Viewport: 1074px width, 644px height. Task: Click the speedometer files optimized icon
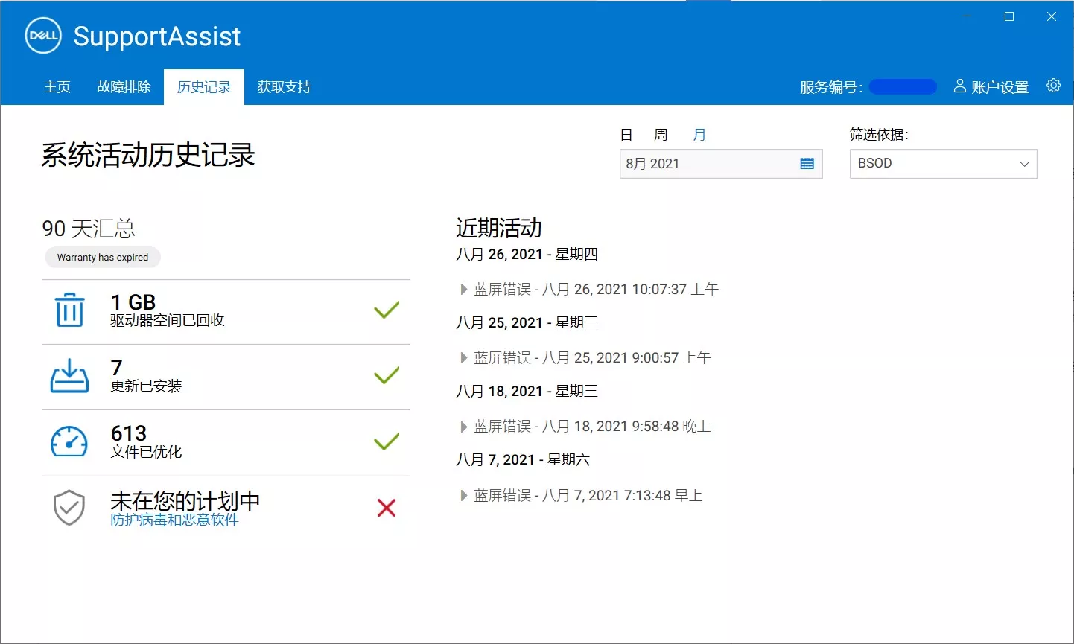coord(69,441)
